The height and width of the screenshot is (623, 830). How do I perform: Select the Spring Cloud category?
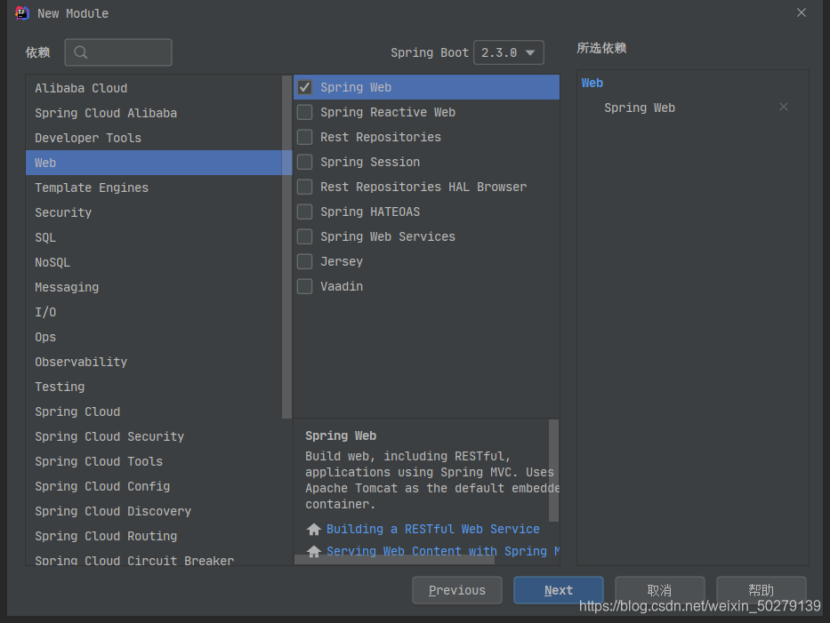[x=154, y=411]
